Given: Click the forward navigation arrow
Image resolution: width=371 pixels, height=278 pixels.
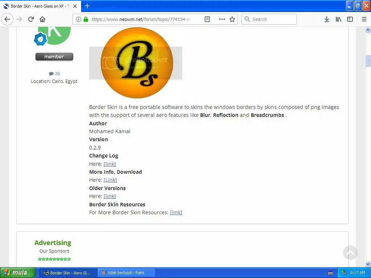Looking at the screenshot, I should click(20, 19).
